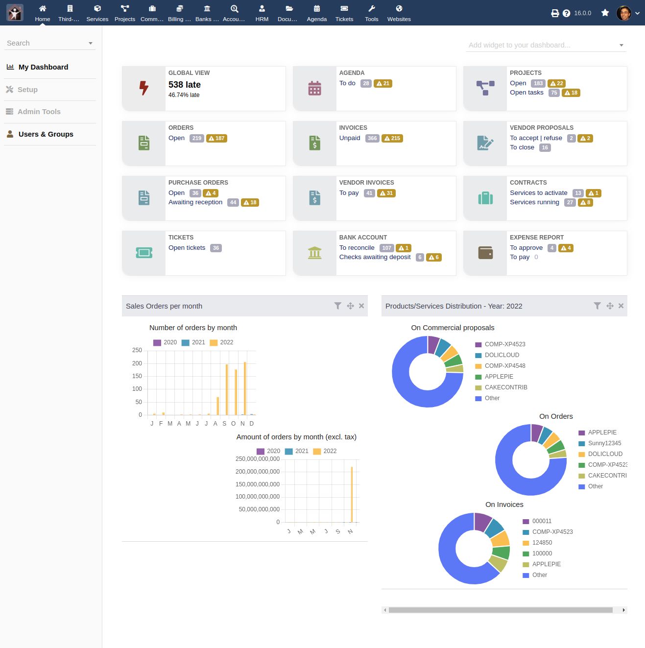Click the Awaiting reception link
This screenshot has width=645, height=648.
195,202
